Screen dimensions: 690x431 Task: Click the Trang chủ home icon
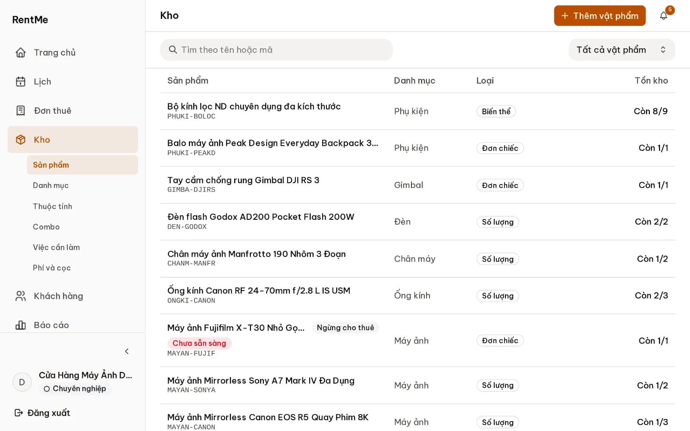pos(21,53)
